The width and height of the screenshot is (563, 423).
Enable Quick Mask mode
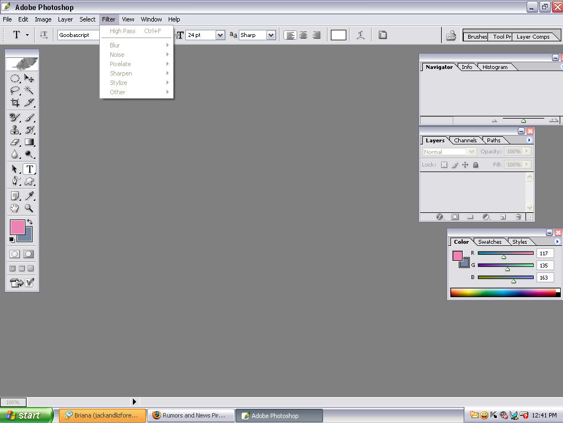[x=28, y=254]
